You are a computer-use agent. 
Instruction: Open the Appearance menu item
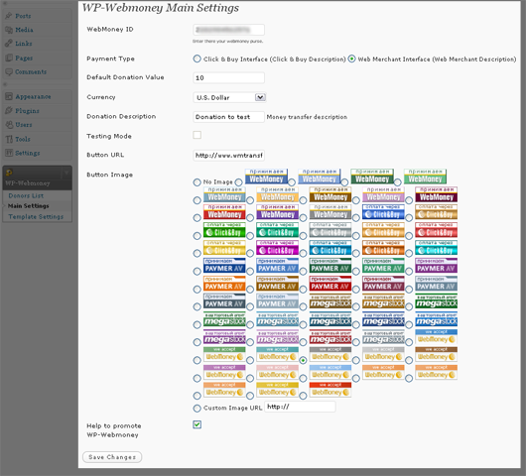coord(33,96)
